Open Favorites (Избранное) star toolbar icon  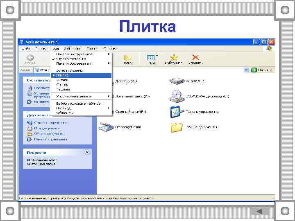click(174, 58)
